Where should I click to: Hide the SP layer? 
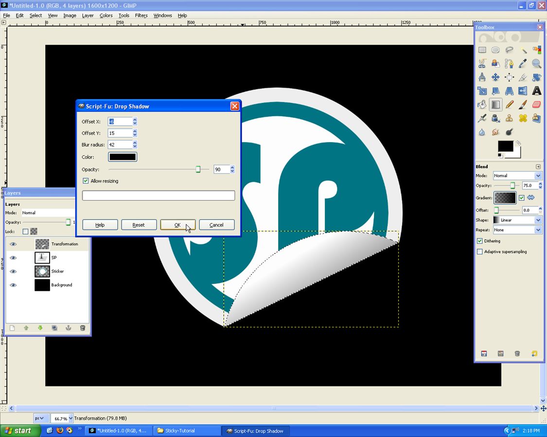[13, 257]
